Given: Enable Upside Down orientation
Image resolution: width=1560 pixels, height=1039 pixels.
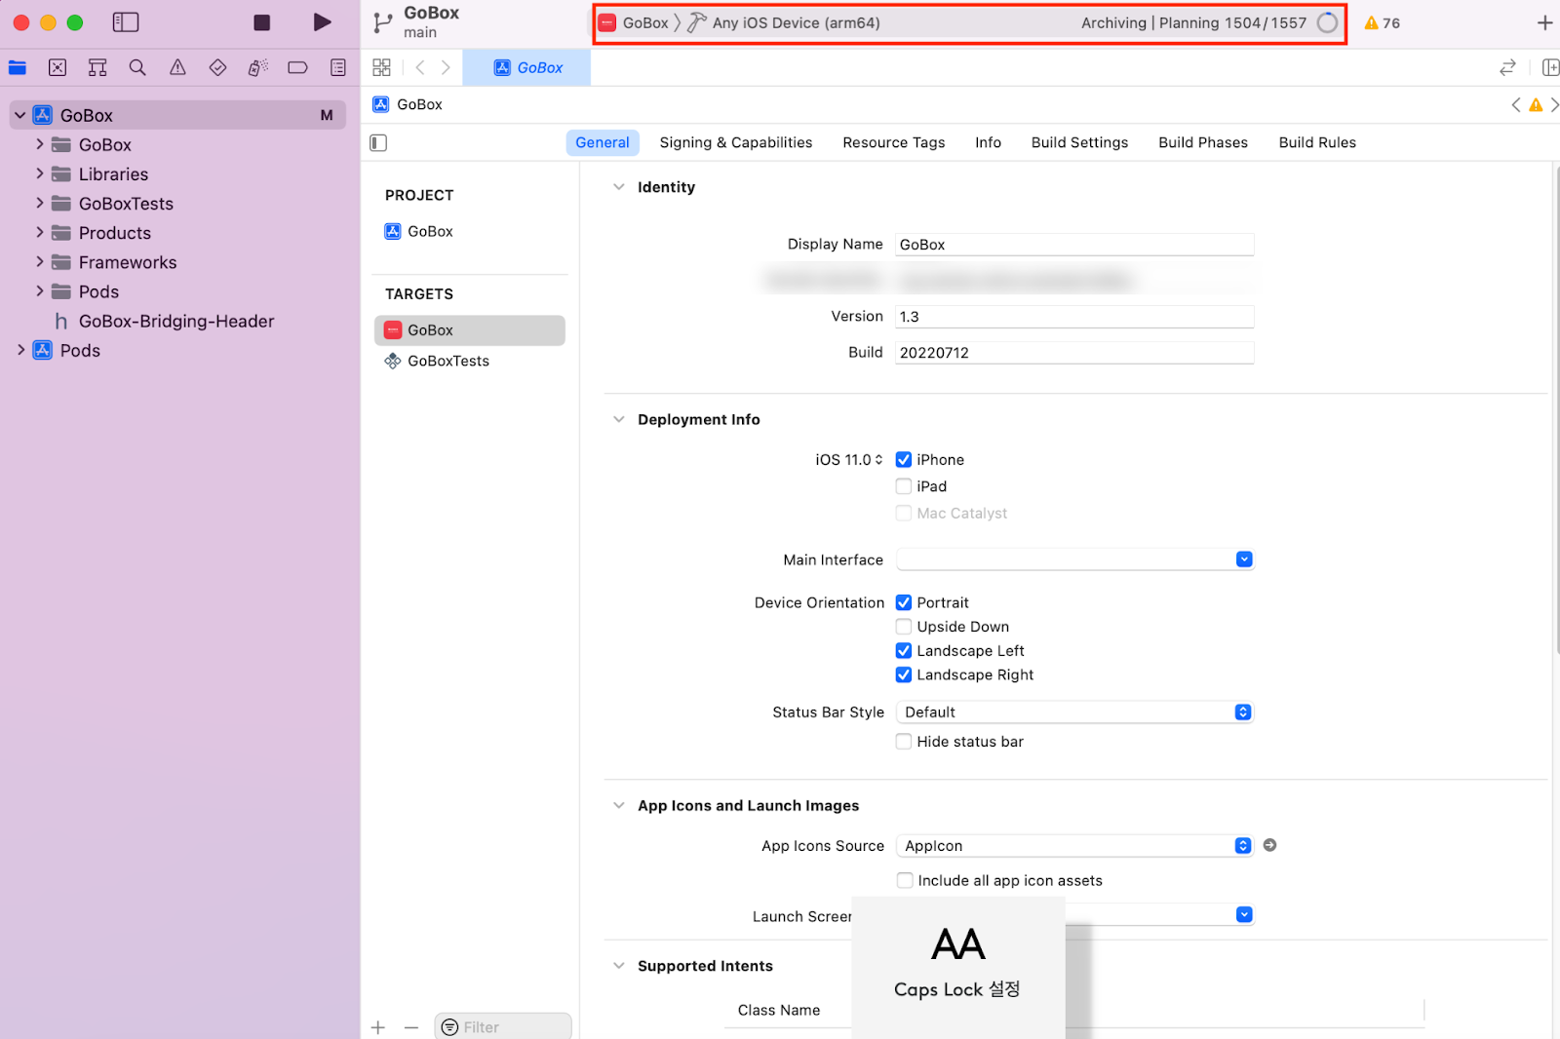Looking at the screenshot, I should 904,627.
